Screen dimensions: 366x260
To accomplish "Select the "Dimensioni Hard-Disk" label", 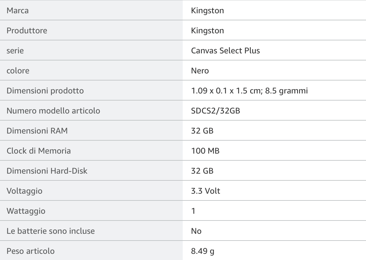I will coord(47,171).
